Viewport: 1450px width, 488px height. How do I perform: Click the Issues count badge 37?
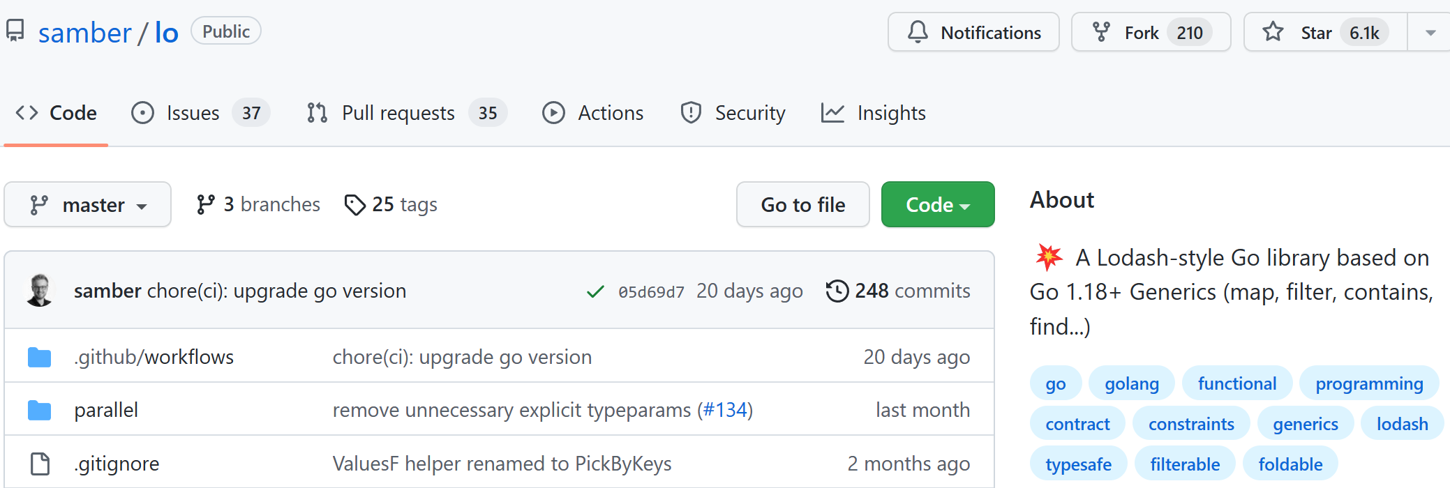tap(251, 113)
